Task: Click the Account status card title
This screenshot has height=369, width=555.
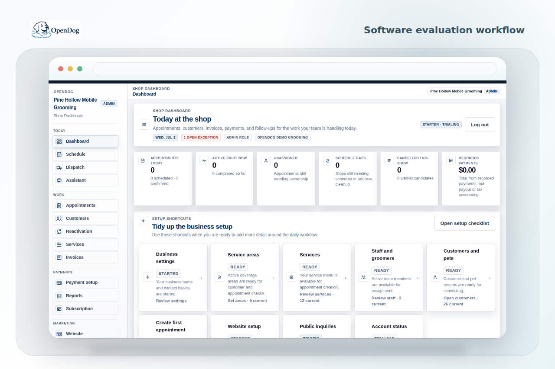Action: (389, 327)
